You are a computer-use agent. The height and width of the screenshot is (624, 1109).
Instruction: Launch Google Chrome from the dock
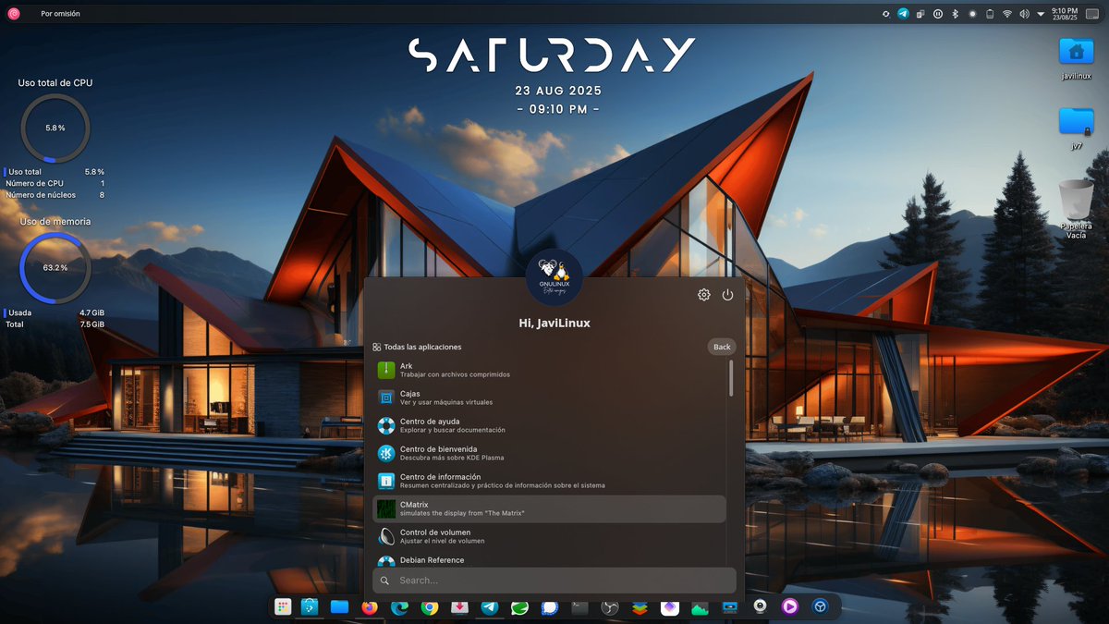click(430, 607)
